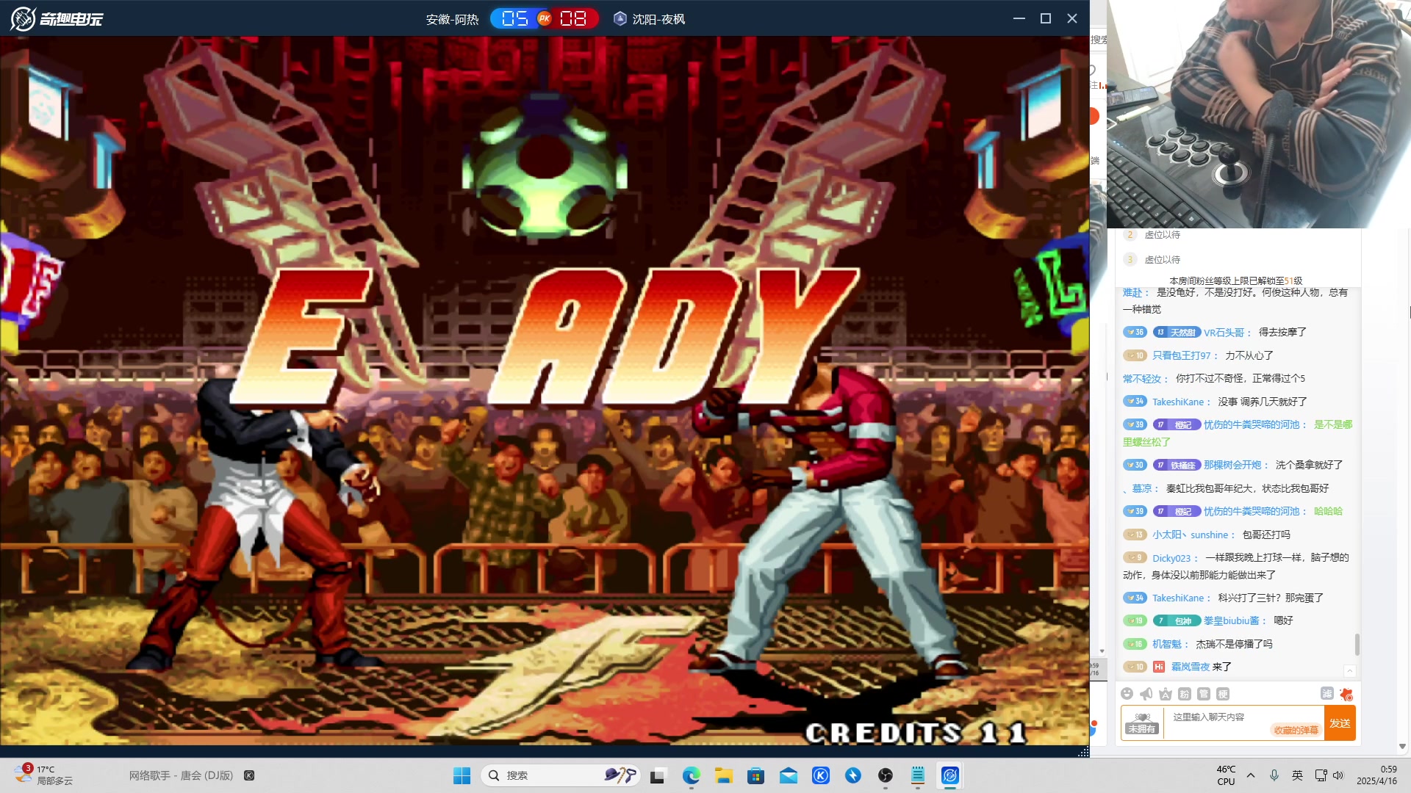This screenshot has width=1411, height=793.
Task: Toggle the 滤 chat filter icon
Action: pyautogui.click(x=1326, y=693)
